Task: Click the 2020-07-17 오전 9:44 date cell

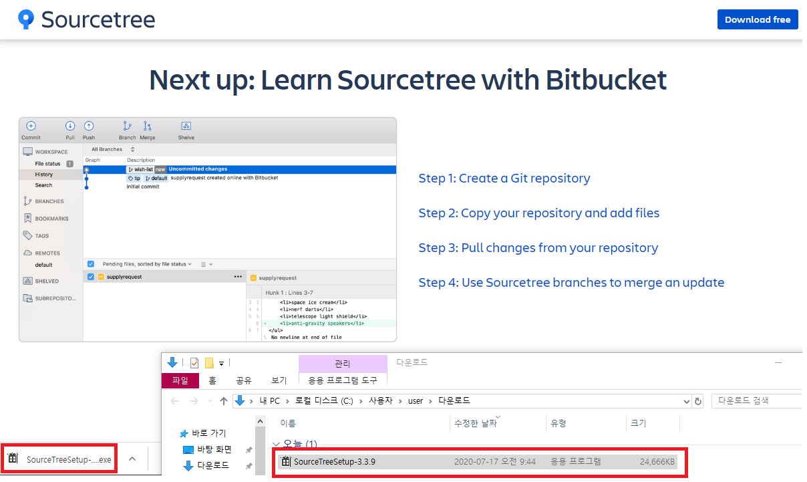Action: [495, 461]
